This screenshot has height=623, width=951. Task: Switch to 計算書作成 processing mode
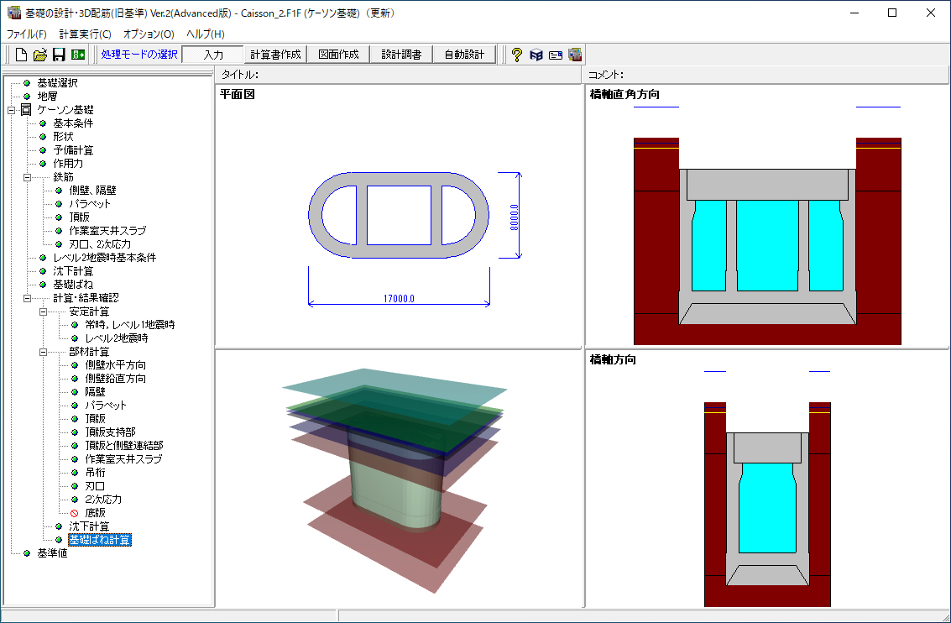tap(275, 55)
